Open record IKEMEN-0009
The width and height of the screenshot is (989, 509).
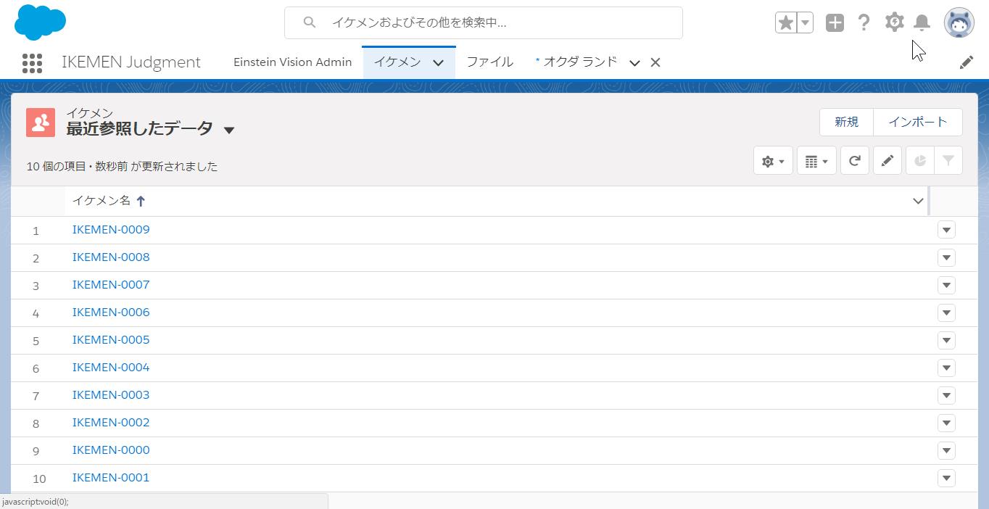coord(111,230)
